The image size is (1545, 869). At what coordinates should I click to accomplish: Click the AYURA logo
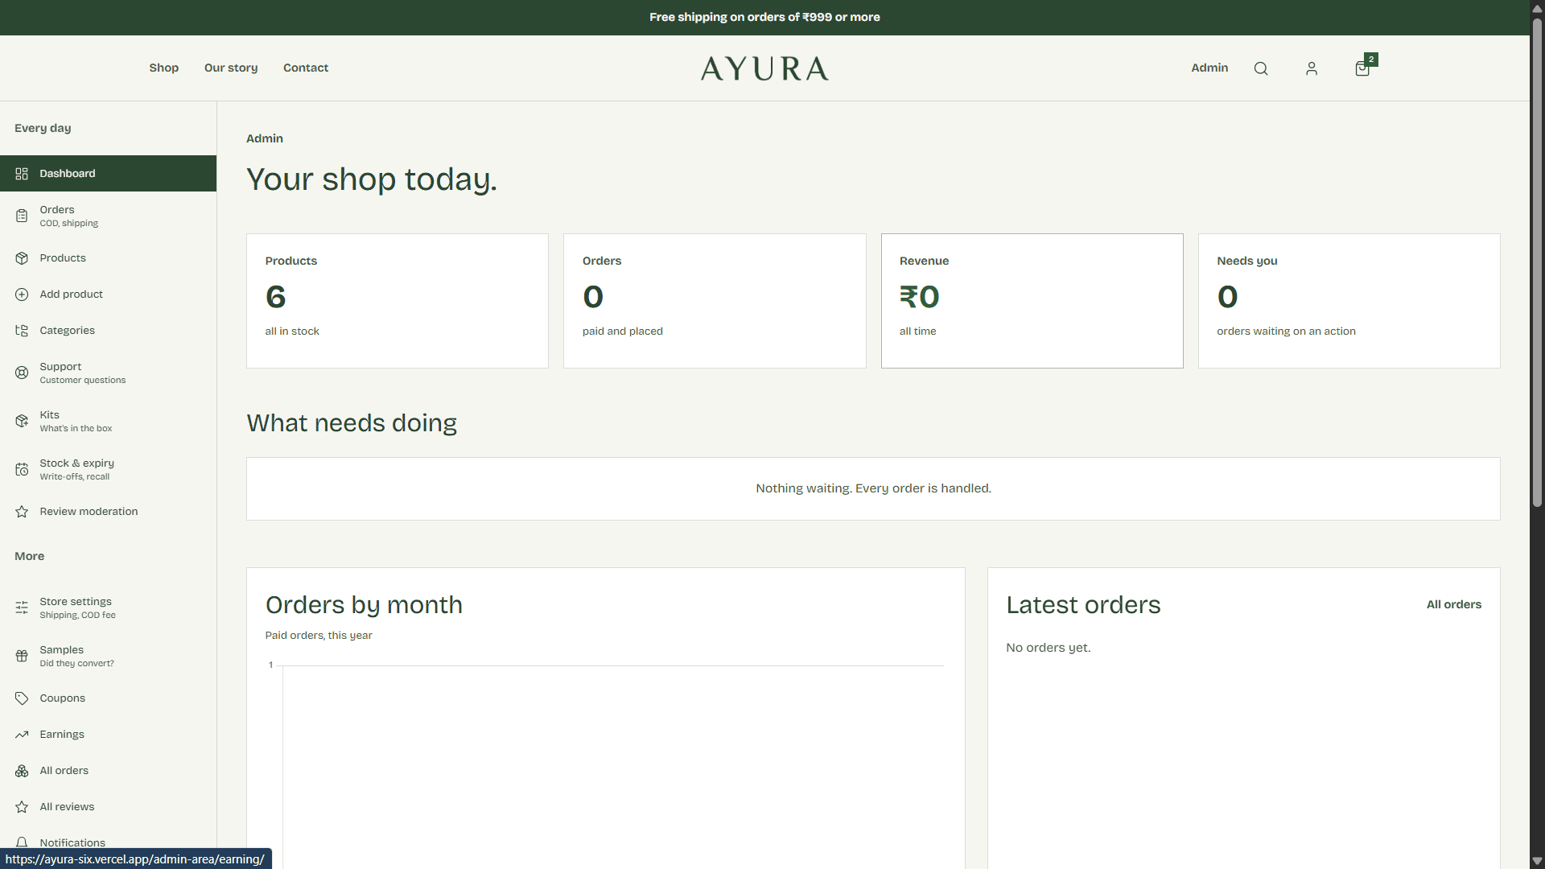coord(764,68)
